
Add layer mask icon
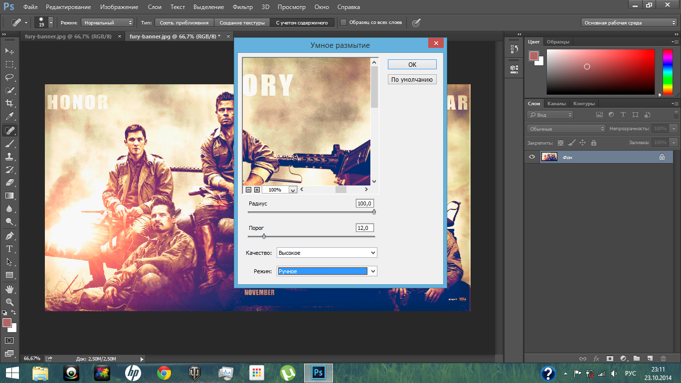pos(610,358)
